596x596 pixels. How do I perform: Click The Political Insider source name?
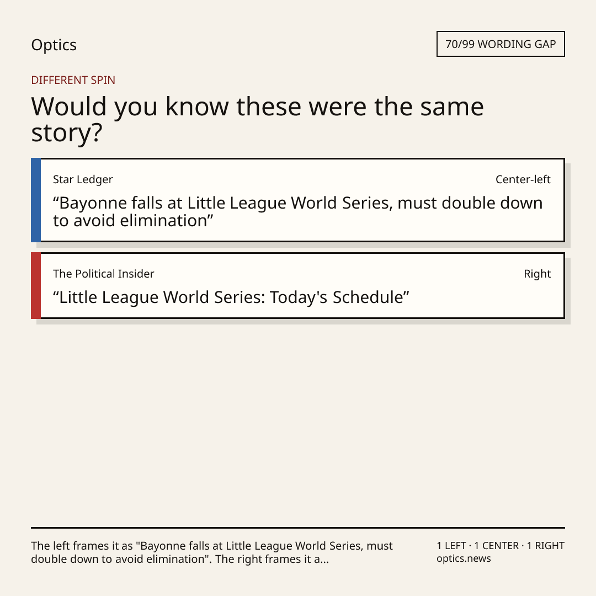pyautogui.click(x=103, y=274)
